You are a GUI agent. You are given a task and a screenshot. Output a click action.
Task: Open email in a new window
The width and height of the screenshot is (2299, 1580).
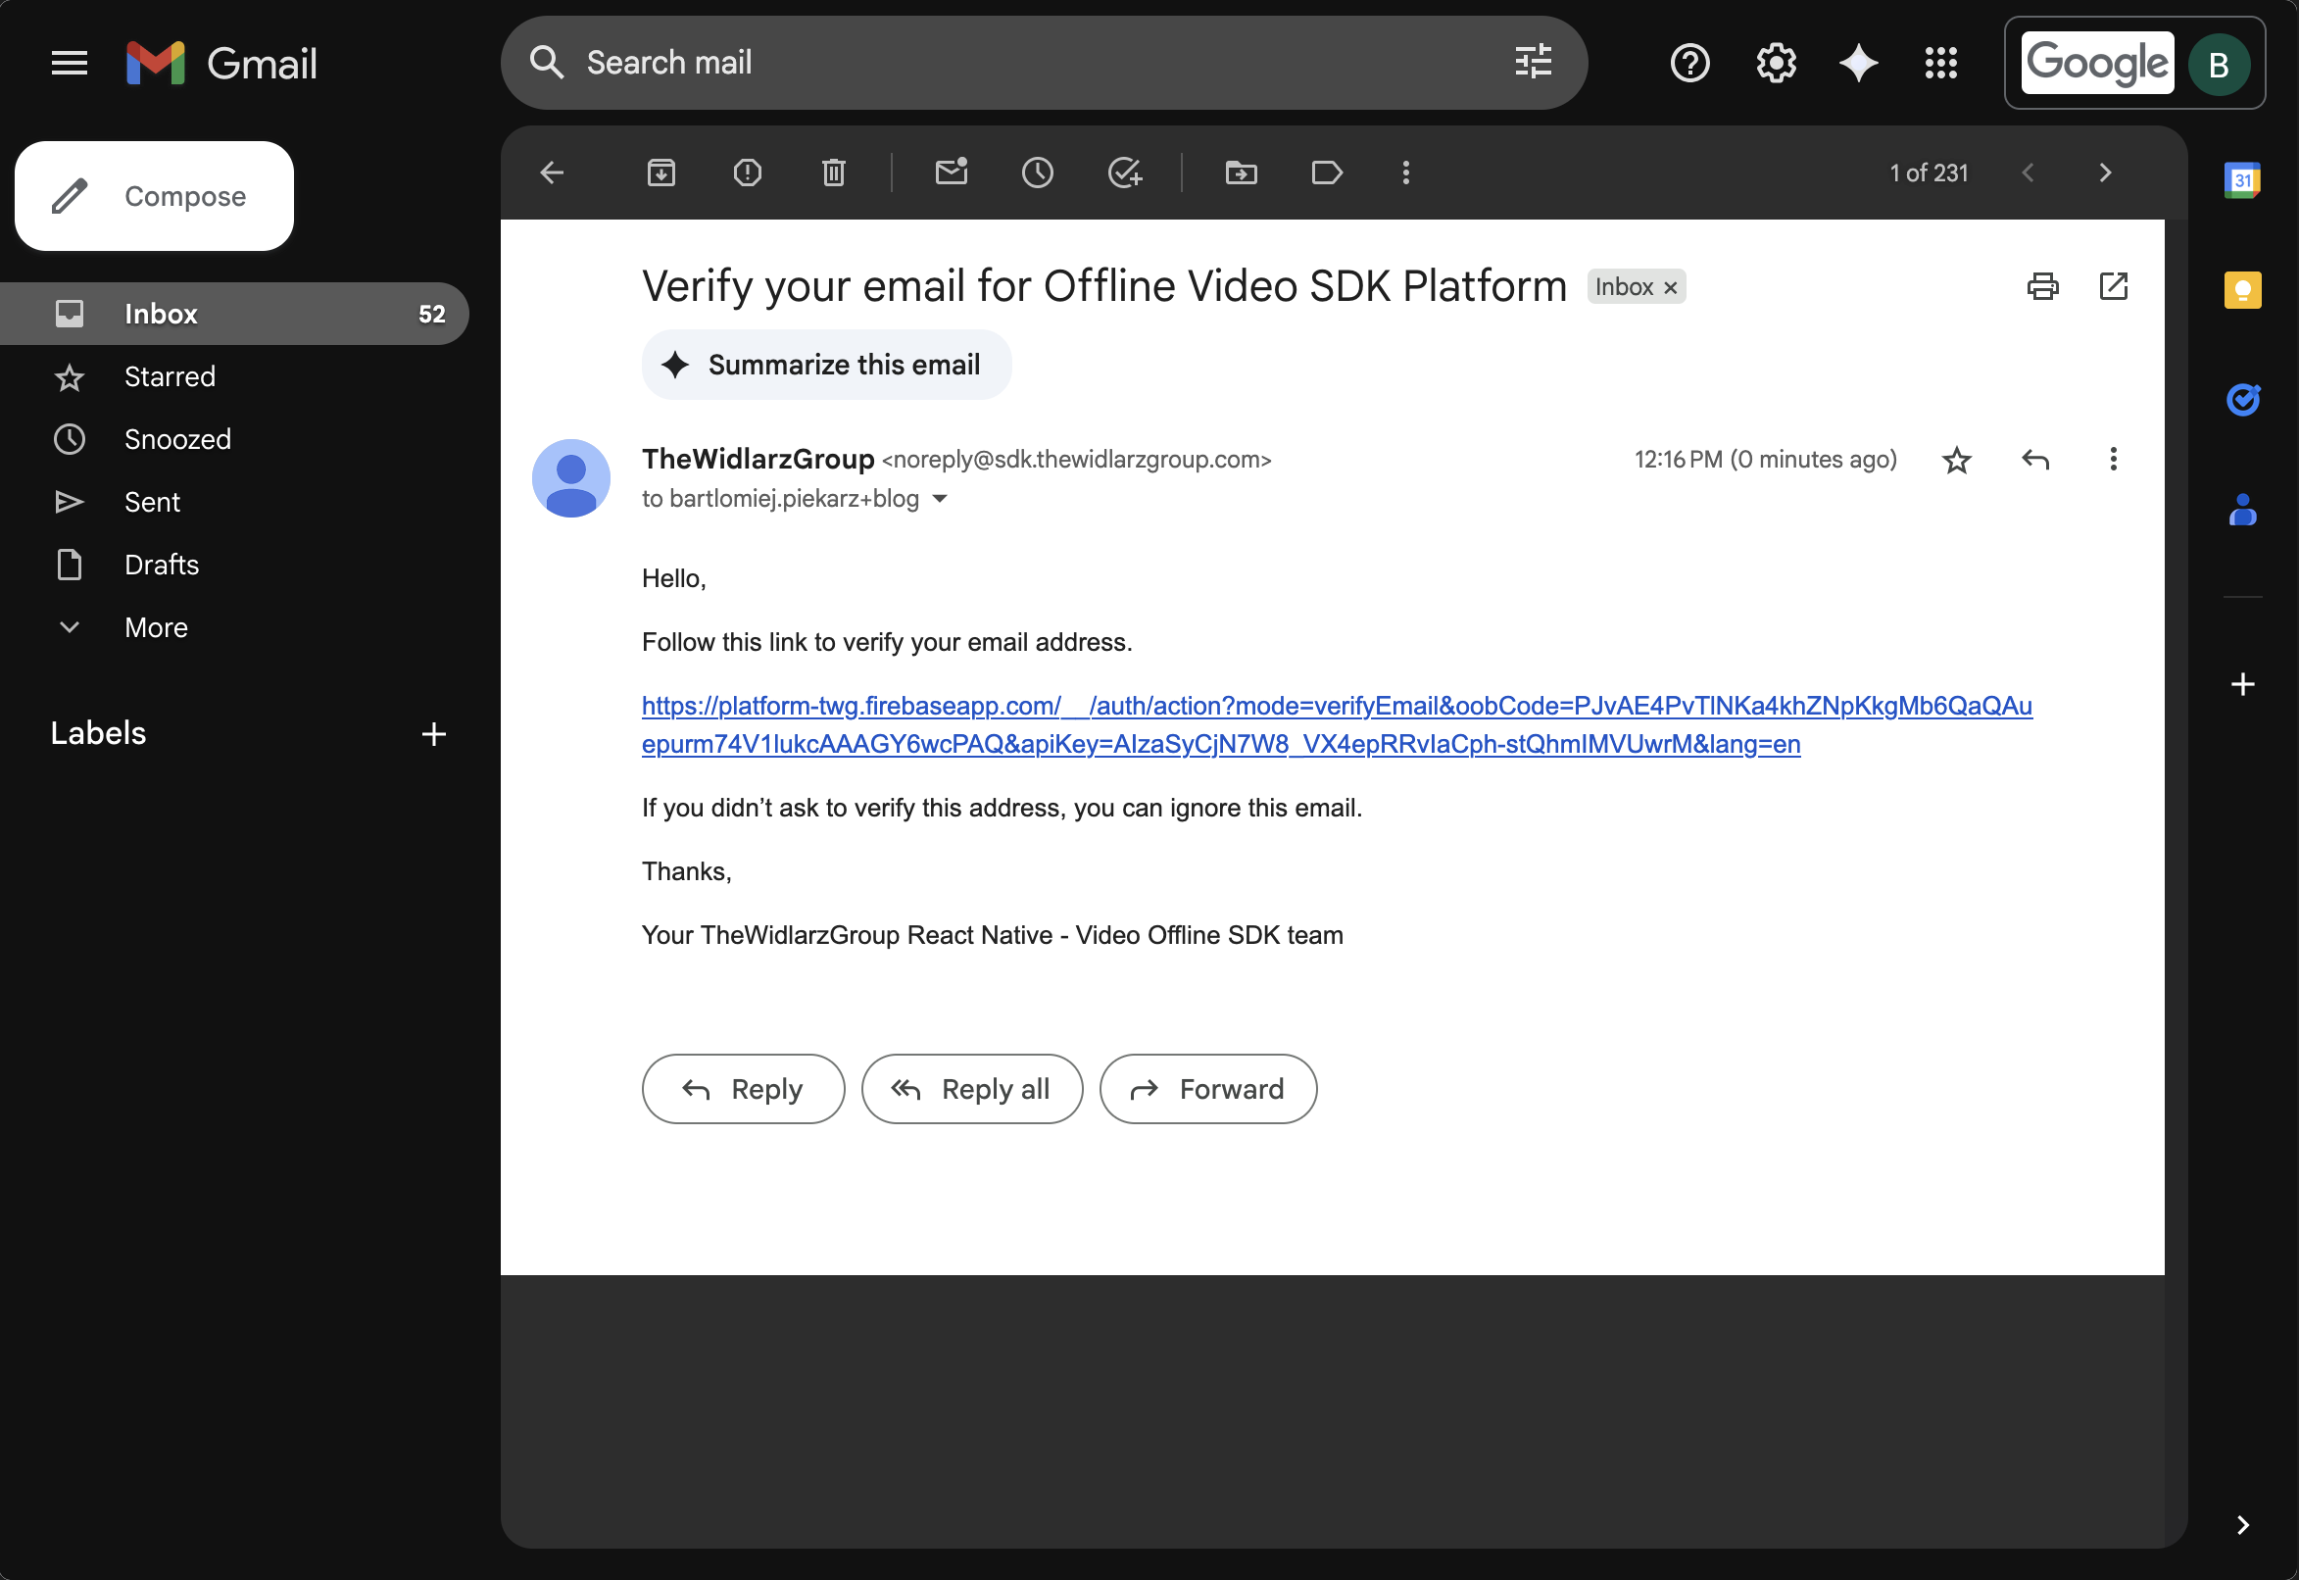pyautogui.click(x=2113, y=286)
